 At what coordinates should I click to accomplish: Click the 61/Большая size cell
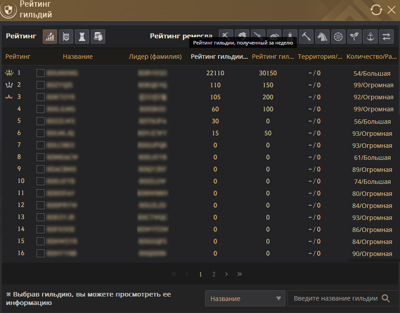372,158
